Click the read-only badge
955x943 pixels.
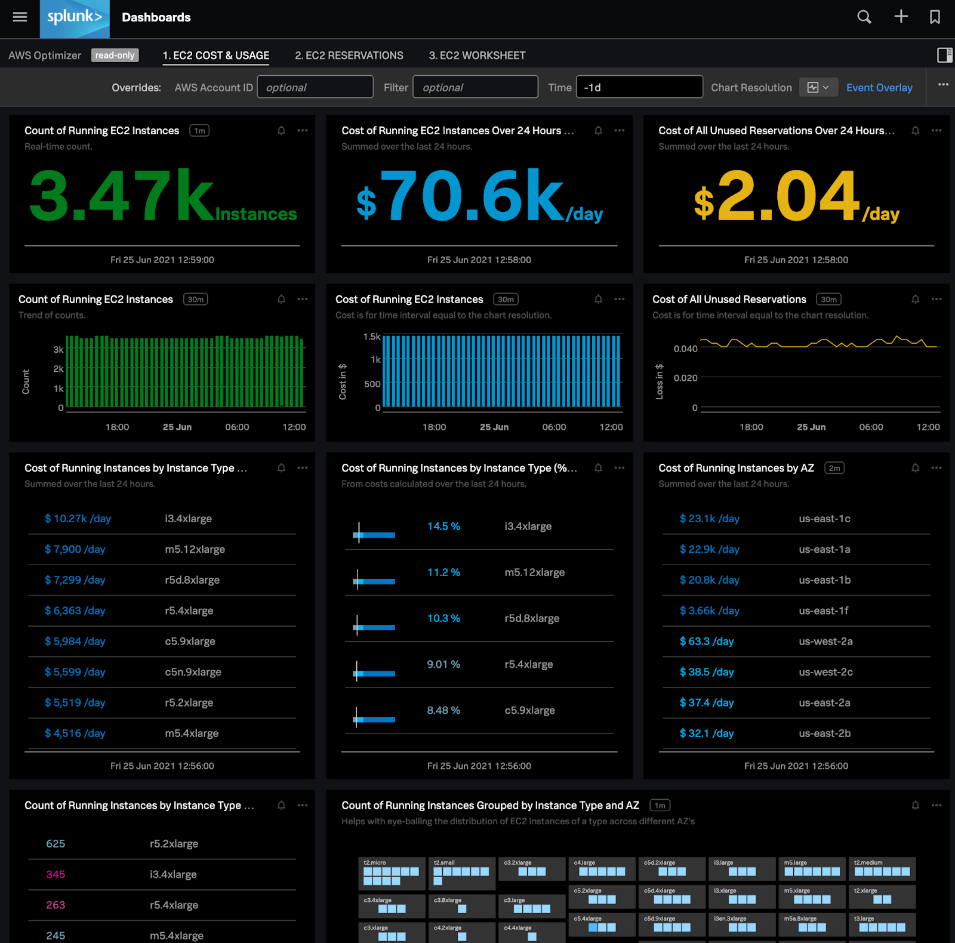115,55
